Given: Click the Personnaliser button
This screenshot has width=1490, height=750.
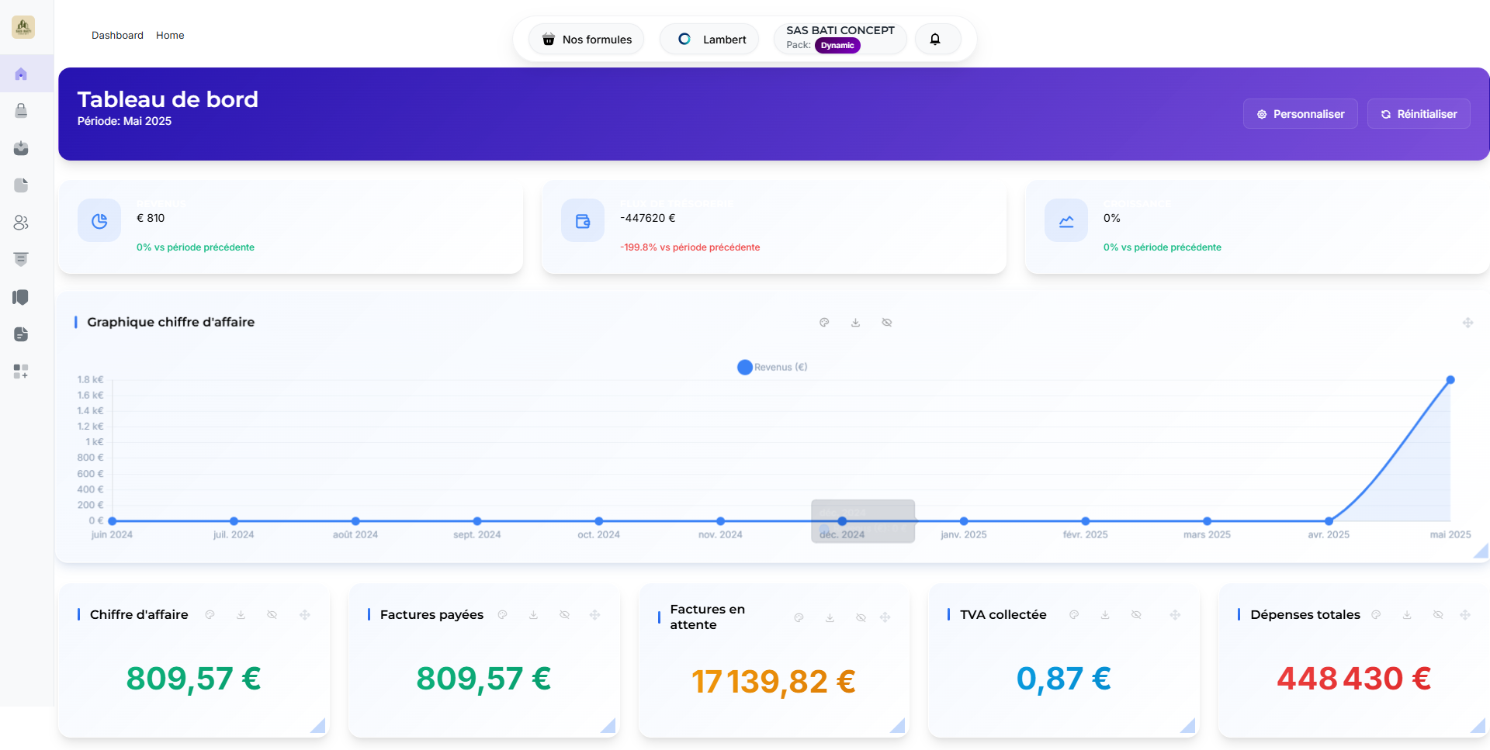Looking at the screenshot, I should click(x=1300, y=114).
